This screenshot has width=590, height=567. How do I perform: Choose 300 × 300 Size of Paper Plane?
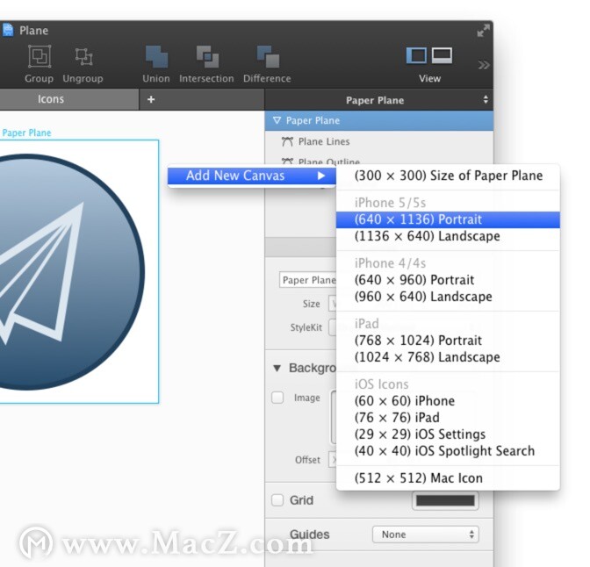[x=448, y=176]
